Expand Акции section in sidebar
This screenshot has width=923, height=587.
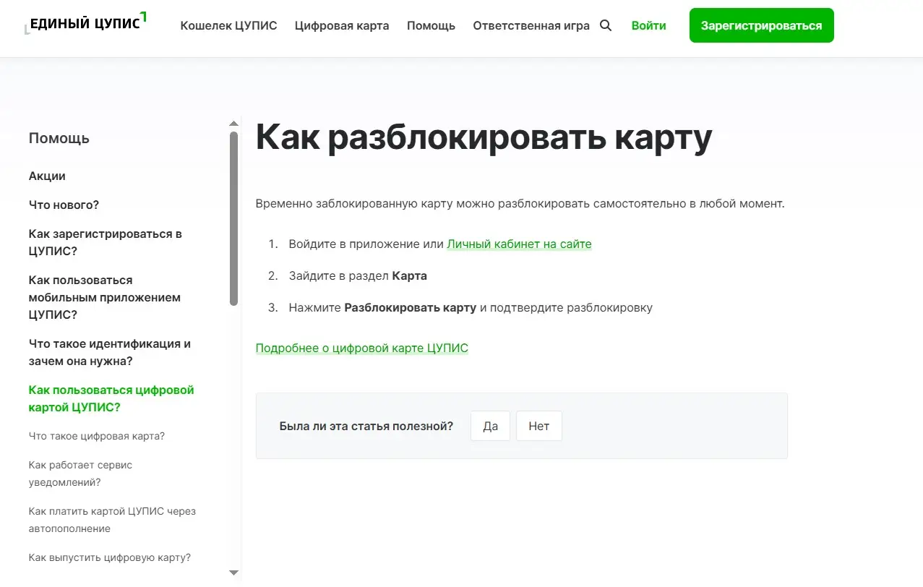click(x=47, y=176)
